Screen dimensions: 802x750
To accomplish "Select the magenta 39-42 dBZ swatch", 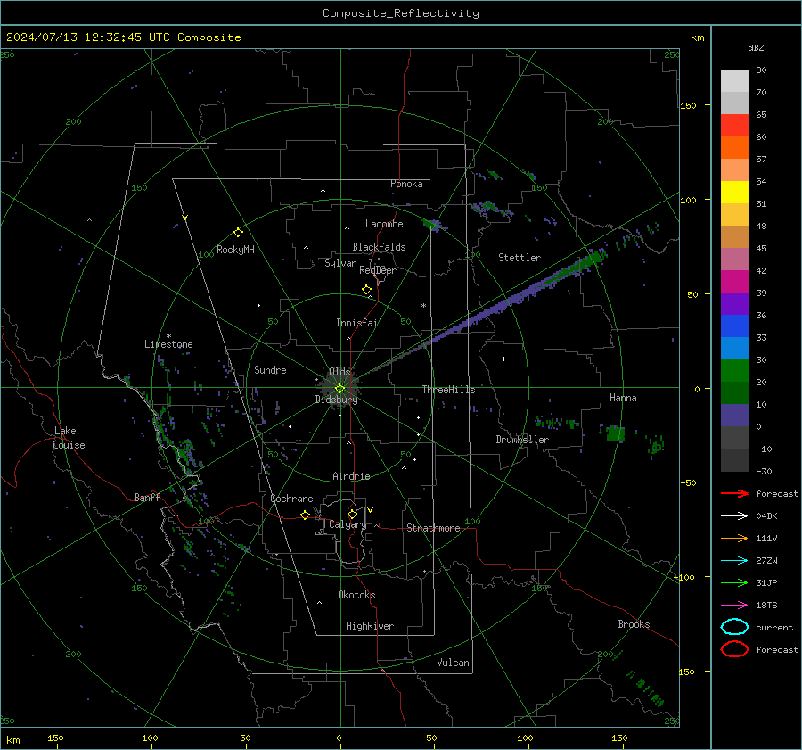I will (734, 282).
